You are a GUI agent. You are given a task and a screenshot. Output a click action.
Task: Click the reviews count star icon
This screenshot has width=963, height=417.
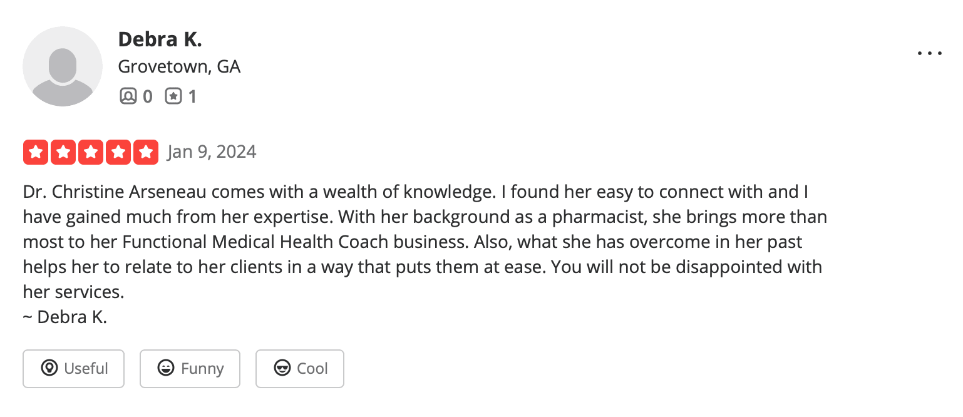pyautogui.click(x=173, y=96)
